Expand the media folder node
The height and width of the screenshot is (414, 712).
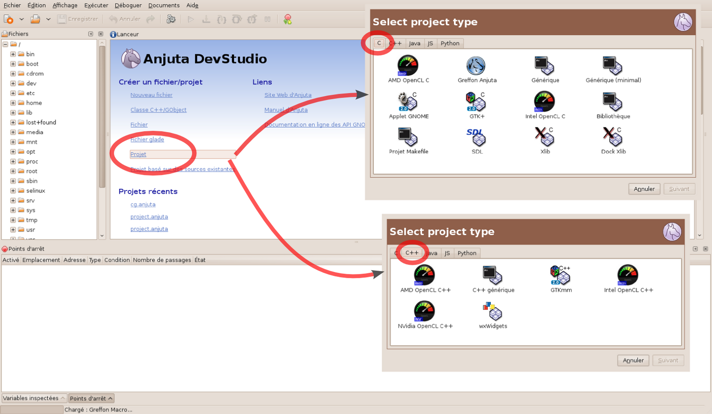(x=13, y=132)
